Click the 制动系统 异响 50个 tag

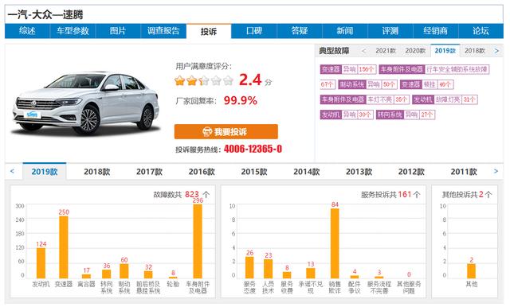click(x=367, y=84)
